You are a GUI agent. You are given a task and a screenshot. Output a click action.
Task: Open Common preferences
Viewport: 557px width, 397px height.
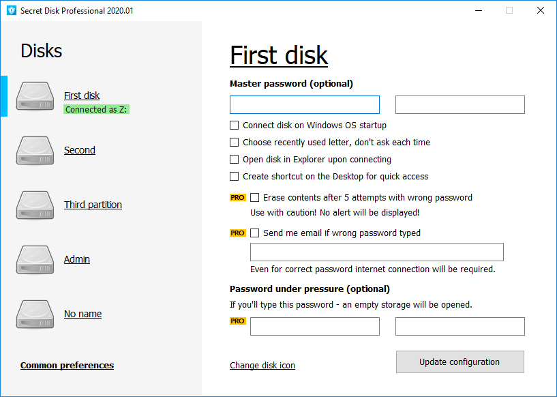(67, 366)
